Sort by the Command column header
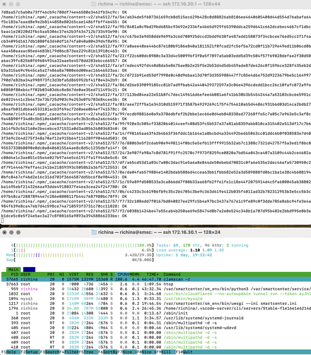The height and width of the screenshot is (355, 311). tap(172, 274)
